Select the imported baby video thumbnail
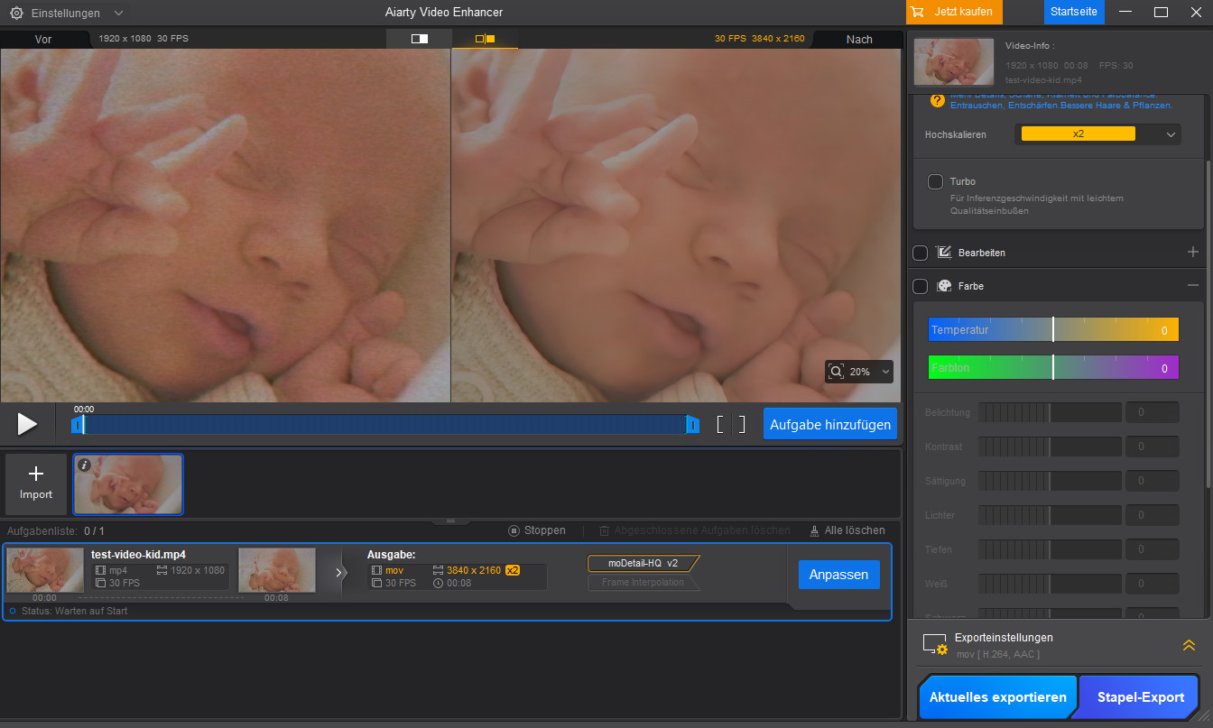Image resolution: width=1213 pixels, height=728 pixels. pyautogui.click(x=128, y=484)
